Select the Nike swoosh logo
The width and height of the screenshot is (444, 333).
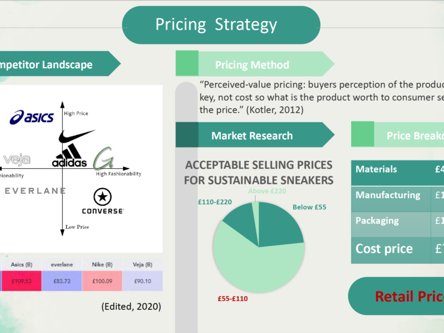coord(77,136)
